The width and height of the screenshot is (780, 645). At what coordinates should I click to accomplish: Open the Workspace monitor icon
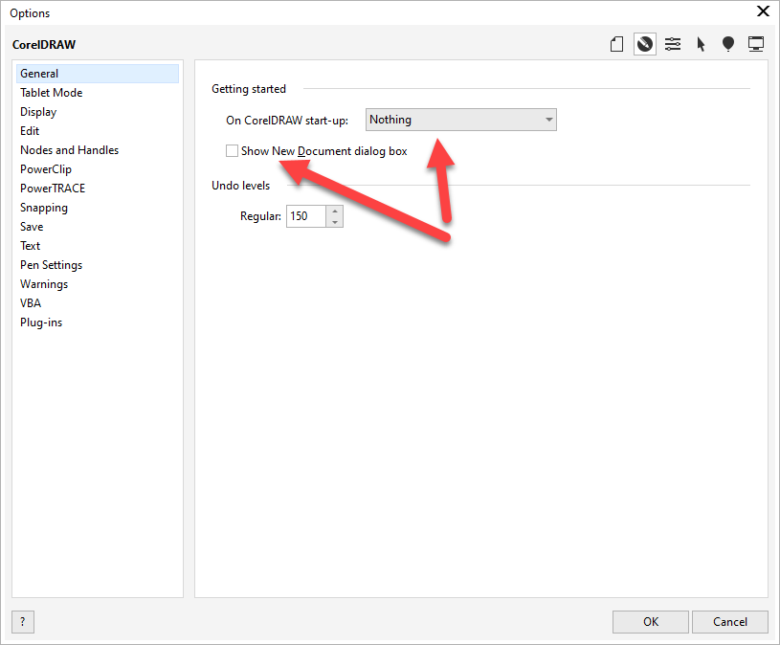pos(756,44)
